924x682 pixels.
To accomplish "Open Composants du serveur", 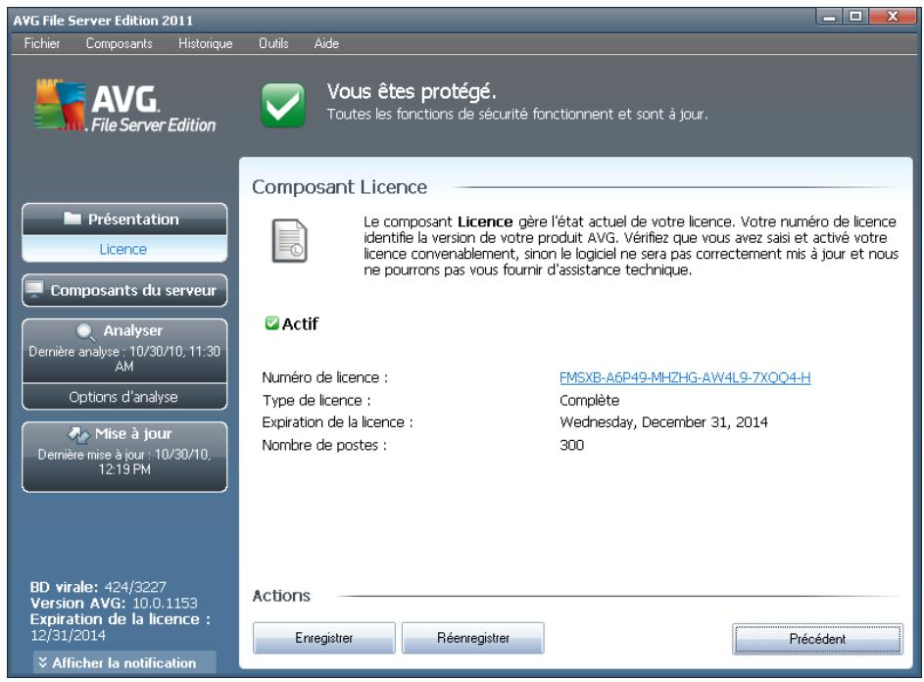I will [124, 290].
